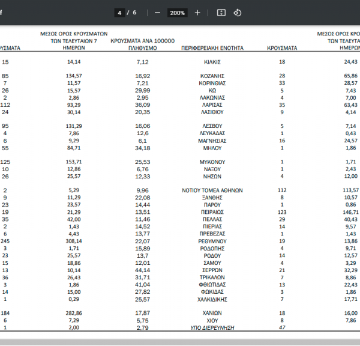Select the ΜΗΛΟΥ row label
360x346 pixels.
212,148
